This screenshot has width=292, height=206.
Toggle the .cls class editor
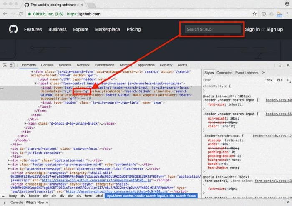[279, 80]
